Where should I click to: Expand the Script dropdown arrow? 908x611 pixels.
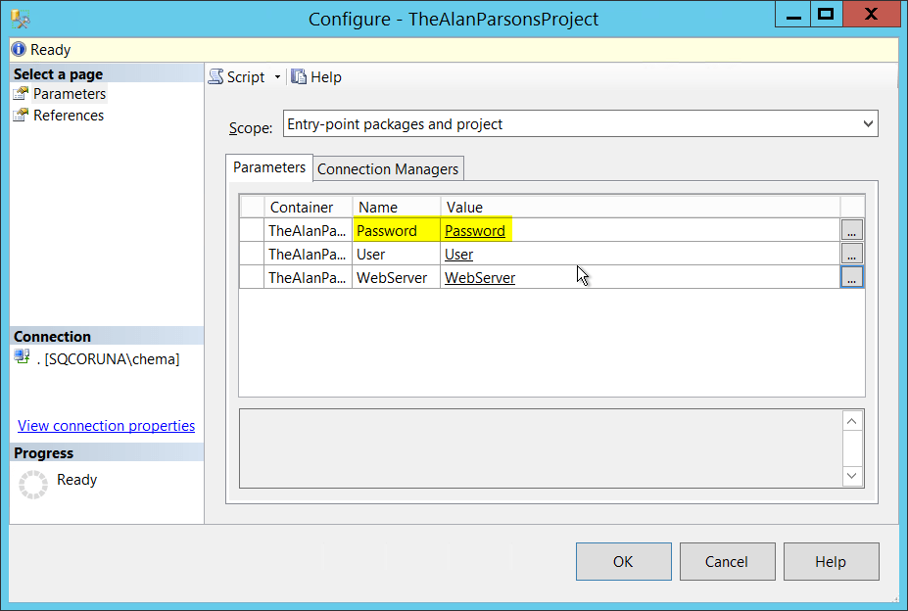pos(278,76)
